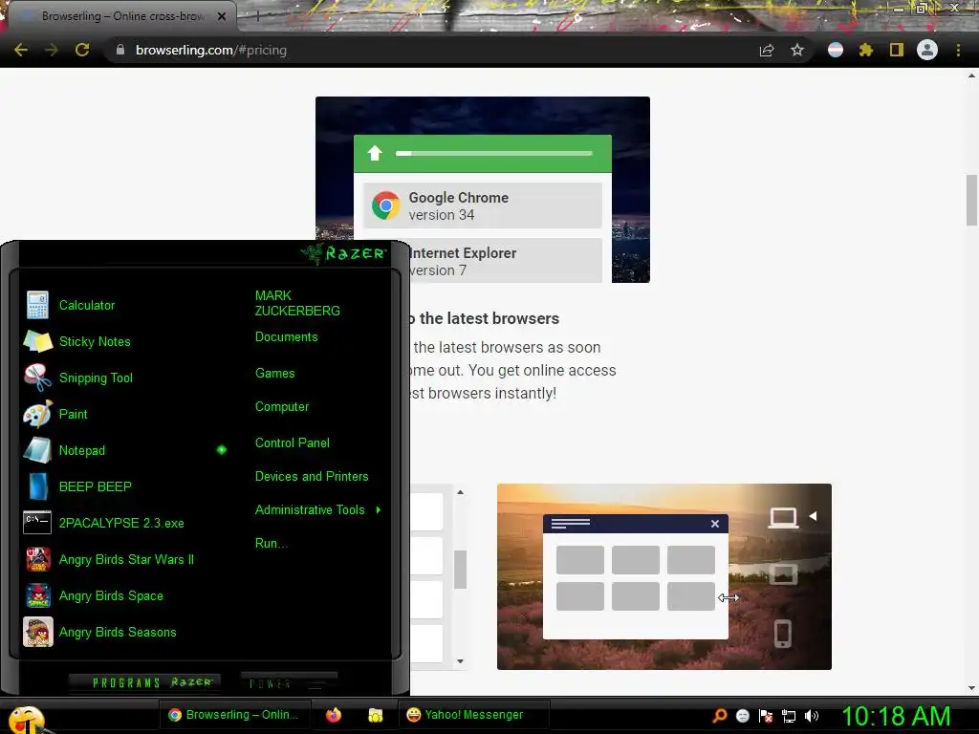Open the Snipping Tool scissors icon
979x734 pixels.
37,378
